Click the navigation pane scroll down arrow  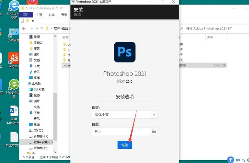tap(55, 152)
